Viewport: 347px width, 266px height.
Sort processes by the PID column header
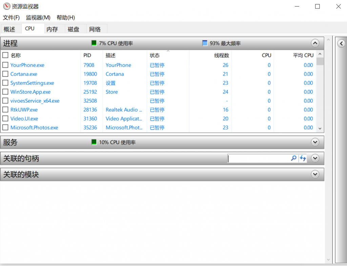(87, 55)
